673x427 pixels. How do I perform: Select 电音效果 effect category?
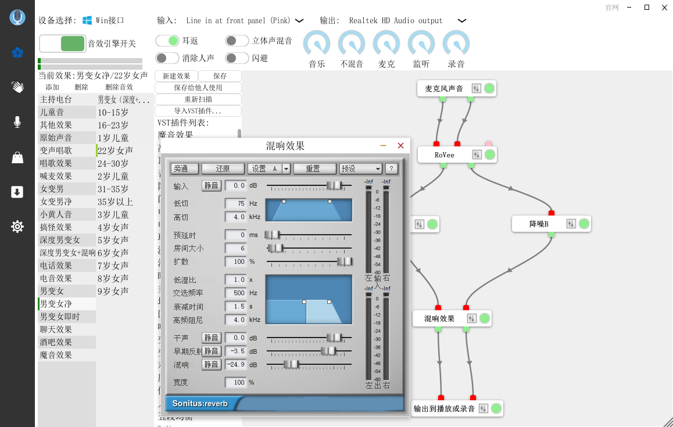coord(67,278)
